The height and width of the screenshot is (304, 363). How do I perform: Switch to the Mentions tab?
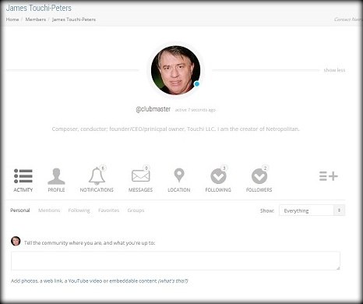coord(49,210)
